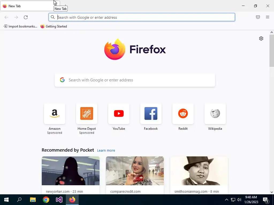Open Windows taskbar search
Viewport: 274px width, 205px height.
click(x=19, y=200)
